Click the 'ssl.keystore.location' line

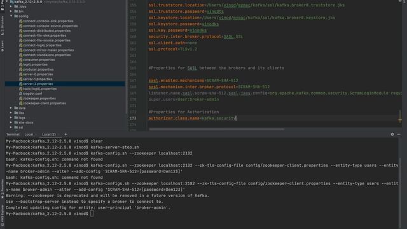pyautogui.click(x=242, y=18)
